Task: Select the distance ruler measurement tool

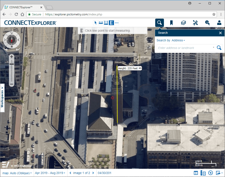Action: coord(101,22)
